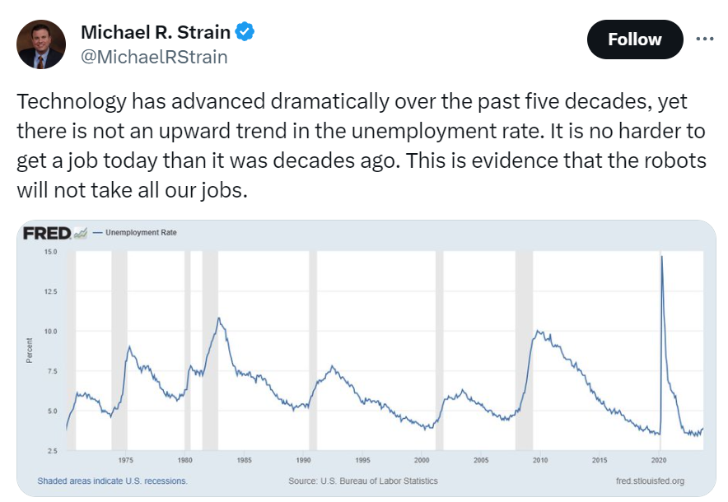Click the fred.stlouisfed.org text in chart
Screen dimensions: 728x502
coord(651,481)
